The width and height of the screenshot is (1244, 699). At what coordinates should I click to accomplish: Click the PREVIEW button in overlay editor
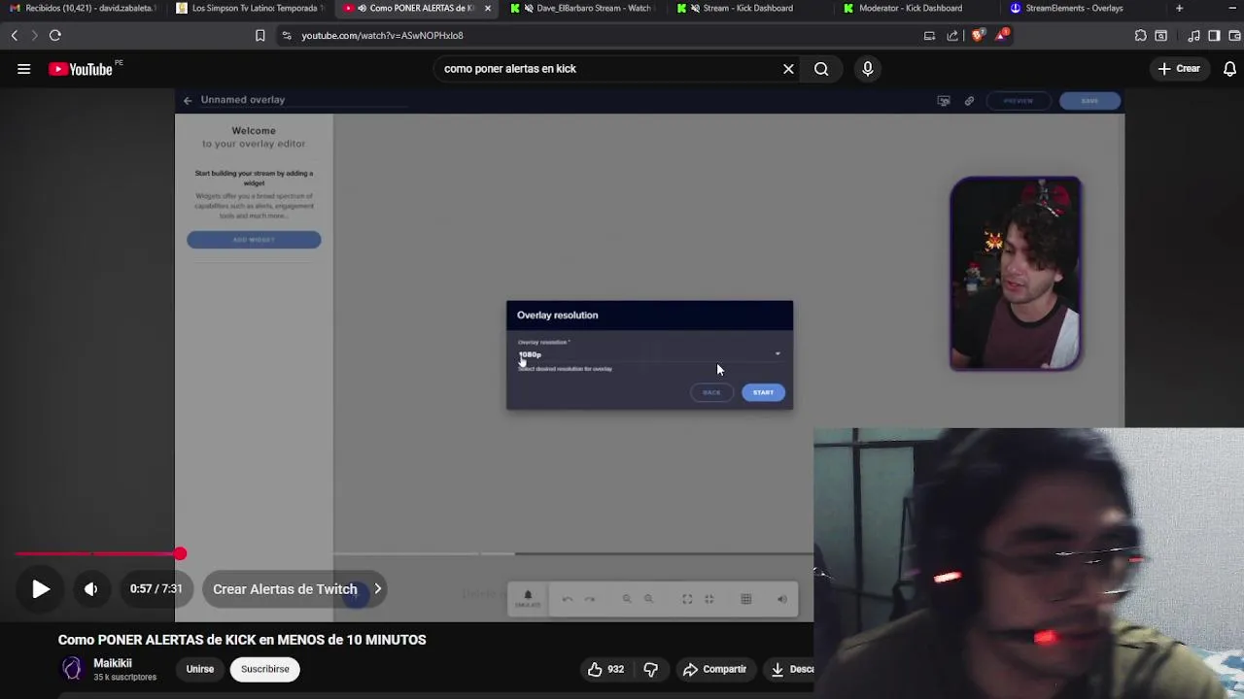(x=1019, y=101)
